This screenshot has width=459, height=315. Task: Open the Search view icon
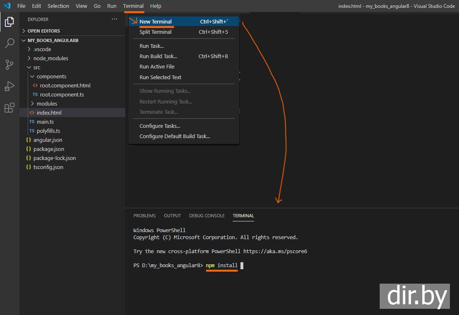click(9, 43)
